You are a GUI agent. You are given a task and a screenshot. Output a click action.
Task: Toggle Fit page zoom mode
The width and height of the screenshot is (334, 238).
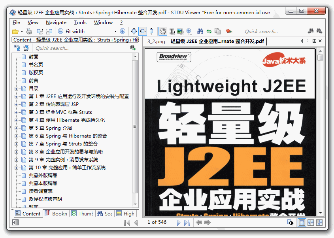[x=134, y=32]
